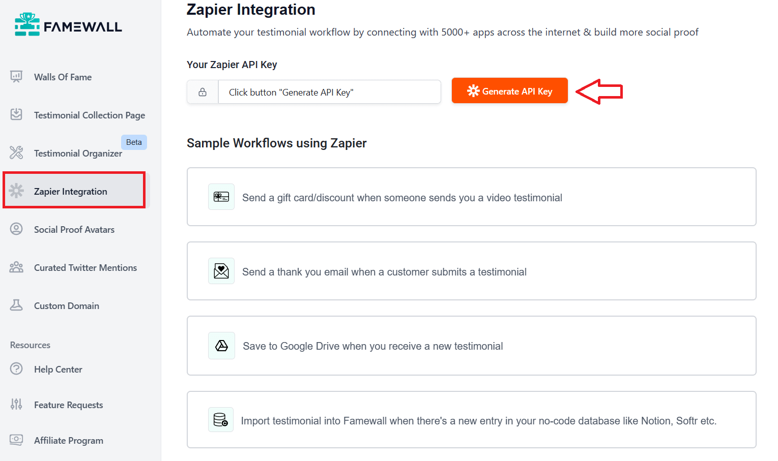
Task: Open Walls Of Fame section
Action: click(63, 77)
